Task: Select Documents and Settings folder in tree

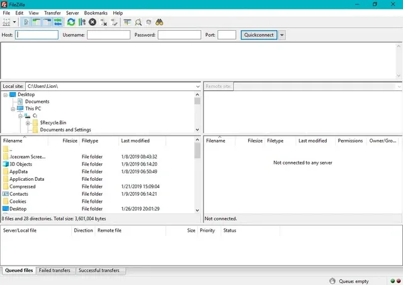Action: point(65,130)
